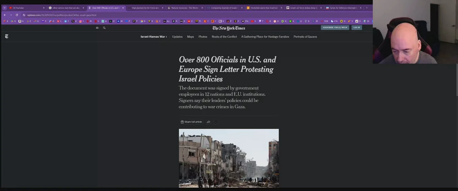Viewport: 458px width, 191px height.
Task: Open the Instagram bookmark icon
Action: point(81,21)
